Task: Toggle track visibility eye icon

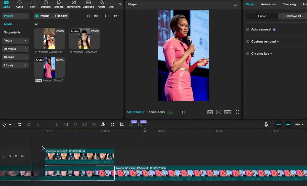Action: click(16, 156)
